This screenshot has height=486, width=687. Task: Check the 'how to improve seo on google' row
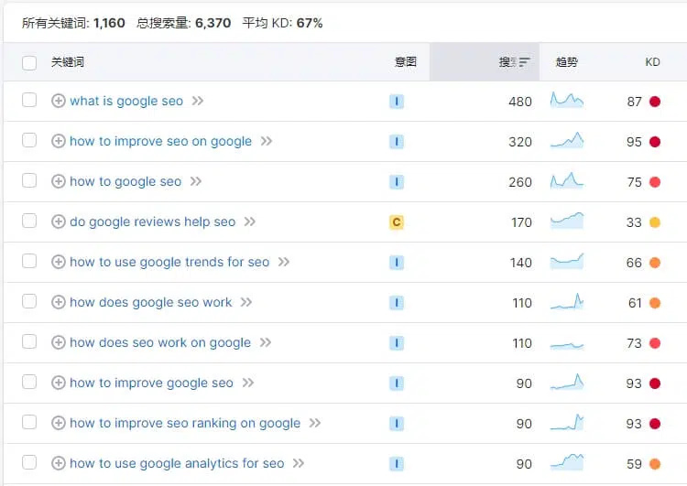click(29, 140)
